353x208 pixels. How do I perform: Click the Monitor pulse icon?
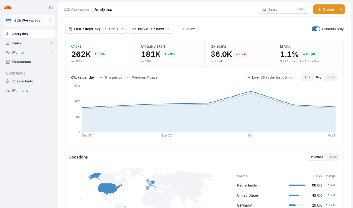pos(8,53)
